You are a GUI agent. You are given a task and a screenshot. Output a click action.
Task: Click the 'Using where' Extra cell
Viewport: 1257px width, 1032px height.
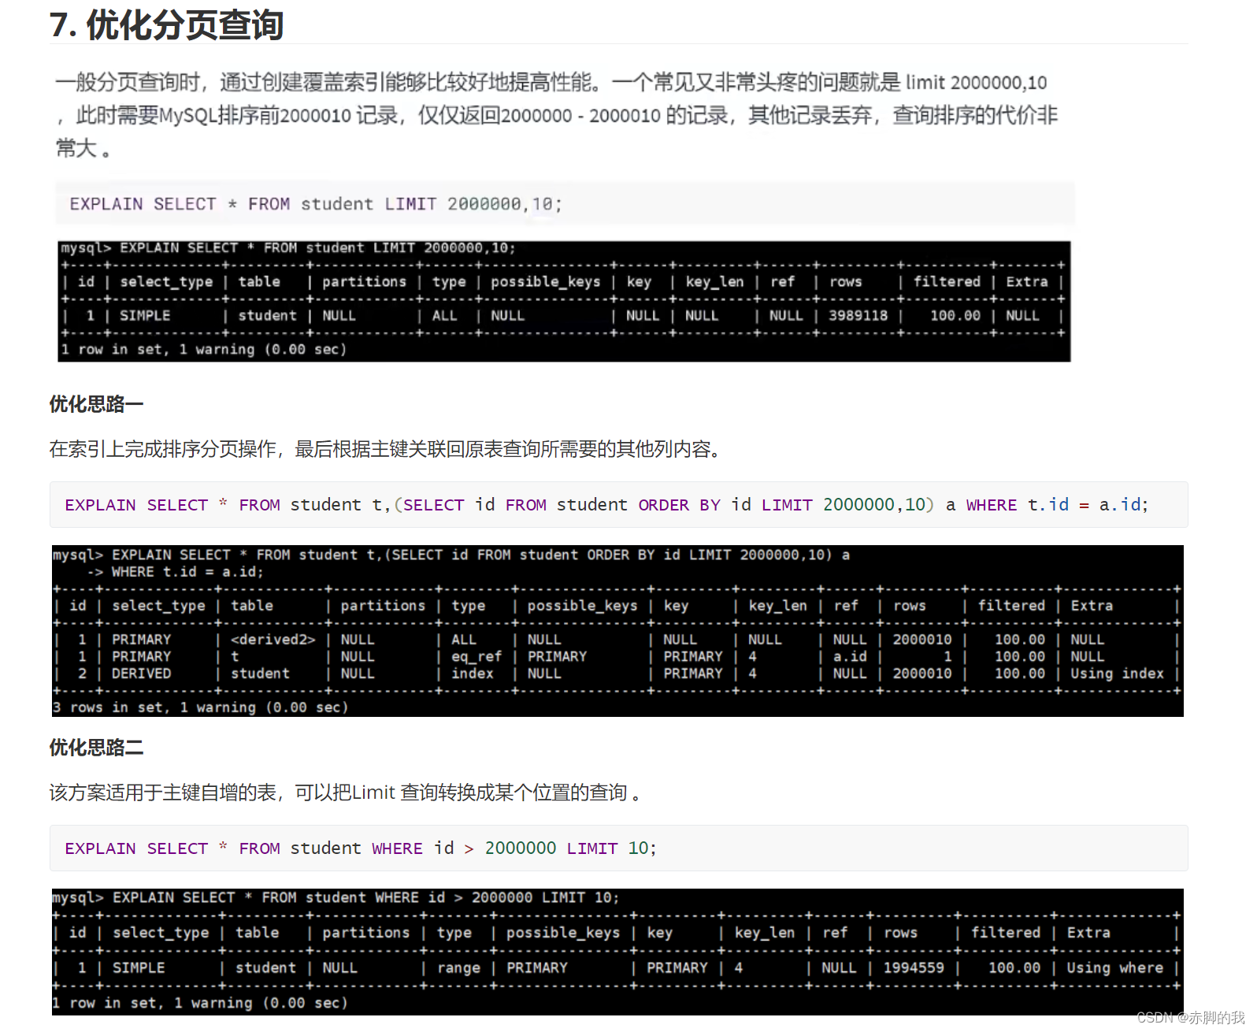1114,967
